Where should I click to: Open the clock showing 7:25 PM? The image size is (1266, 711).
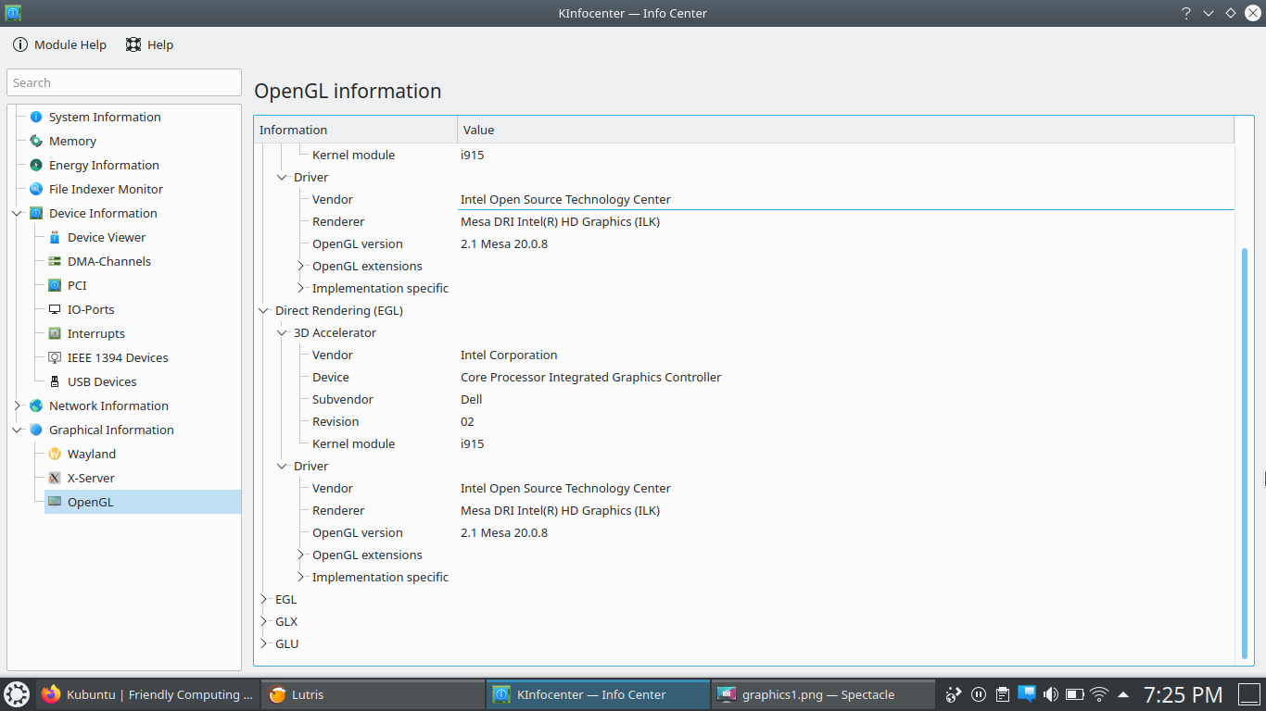pyautogui.click(x=1183, y=694)
